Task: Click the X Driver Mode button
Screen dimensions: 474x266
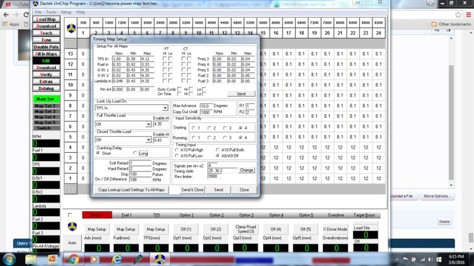Action: (335, 229)
